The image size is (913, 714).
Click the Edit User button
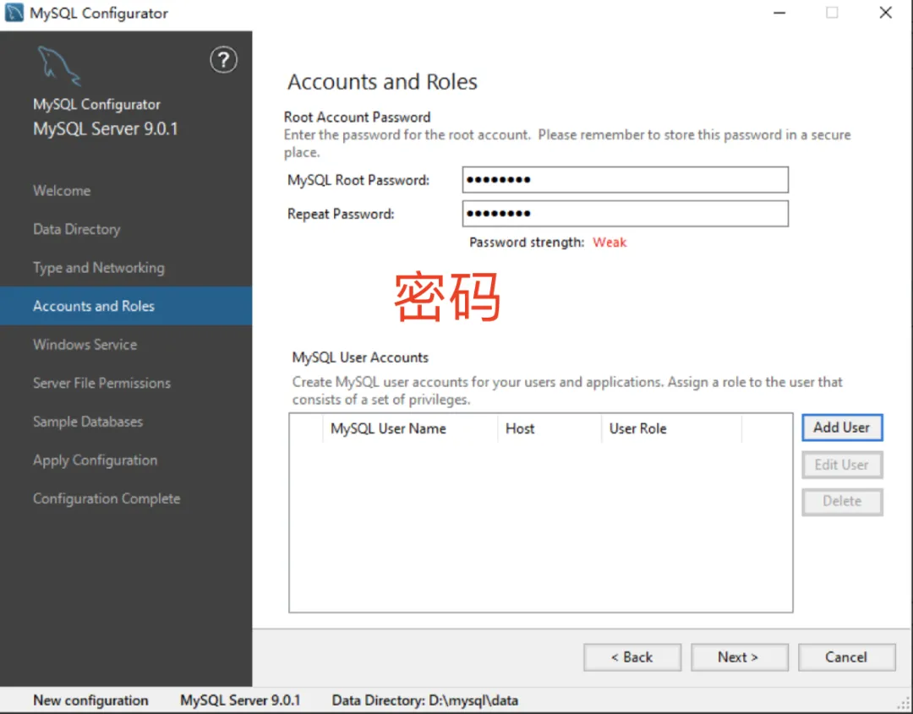(x=842, y=465)
